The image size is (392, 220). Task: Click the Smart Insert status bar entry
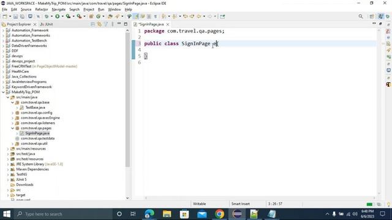coord(241,204)
